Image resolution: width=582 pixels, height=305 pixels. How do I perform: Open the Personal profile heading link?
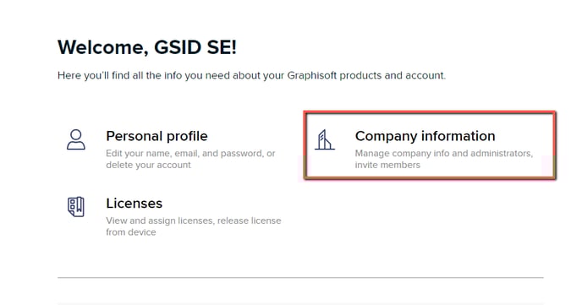pyautogui.click(x=156, y=136)
